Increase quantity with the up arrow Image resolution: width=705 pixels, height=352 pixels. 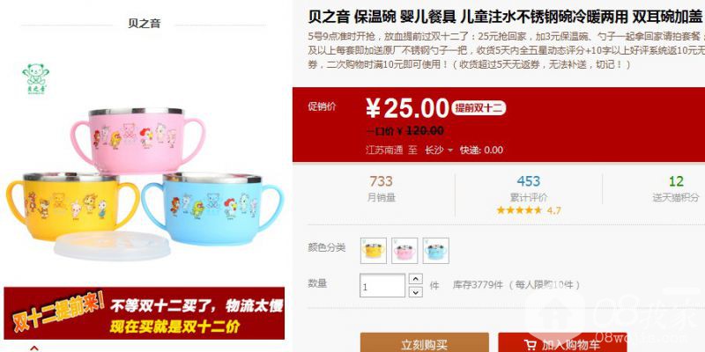[416, 279]
